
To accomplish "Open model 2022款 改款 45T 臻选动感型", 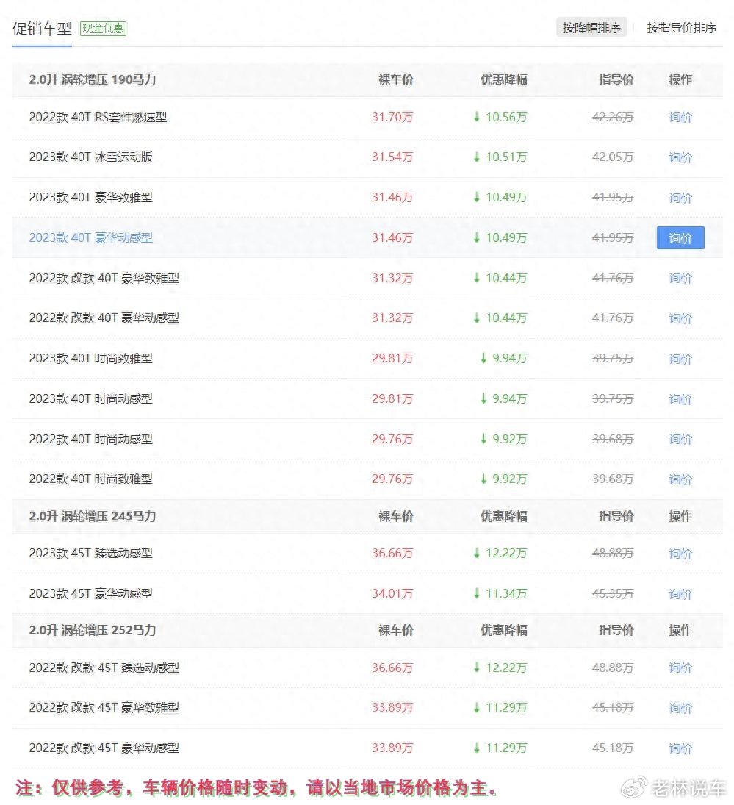I will [x=104, y=668].
